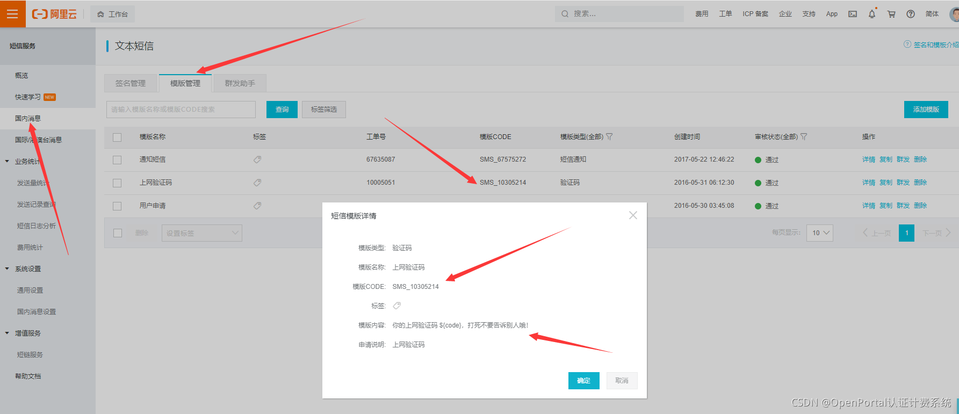Click the top 搜索 search box

pos(619,14)
